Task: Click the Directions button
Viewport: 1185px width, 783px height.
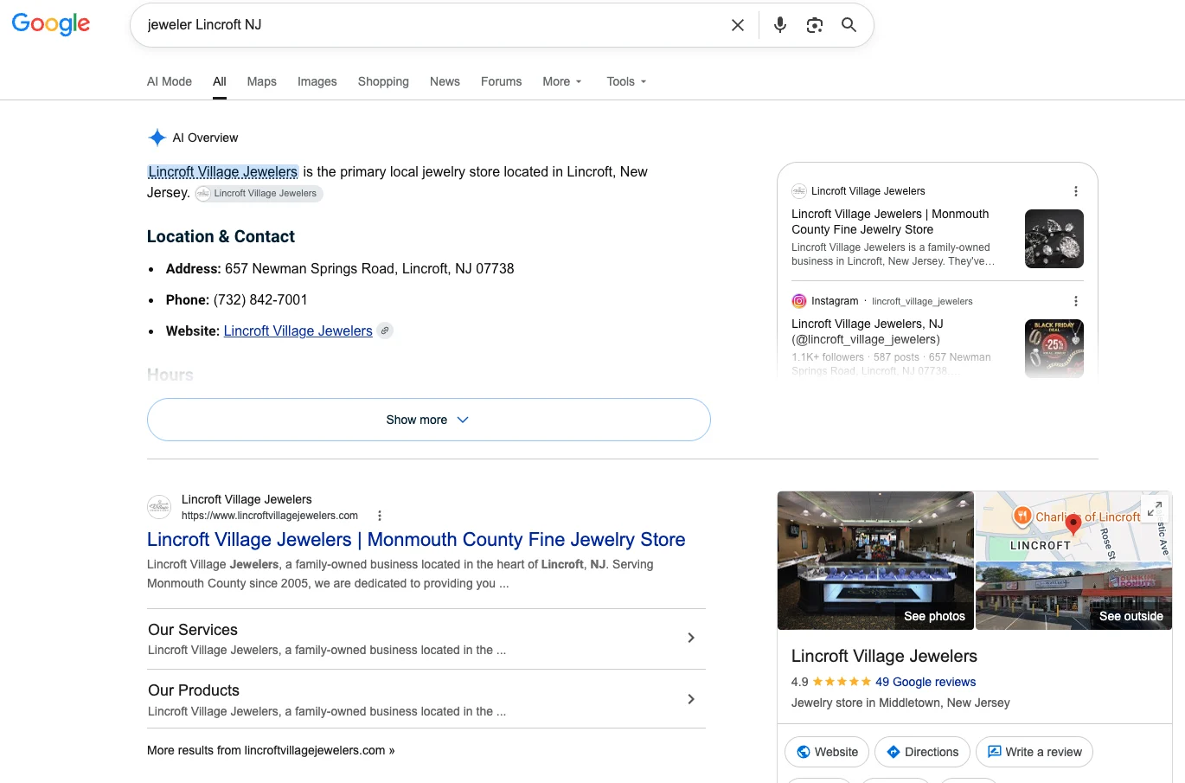Action: click(x=922, y=752)
